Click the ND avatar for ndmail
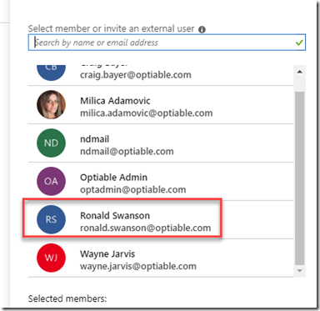The width and height of the screenshot is (320, 311). coord(51,143)
